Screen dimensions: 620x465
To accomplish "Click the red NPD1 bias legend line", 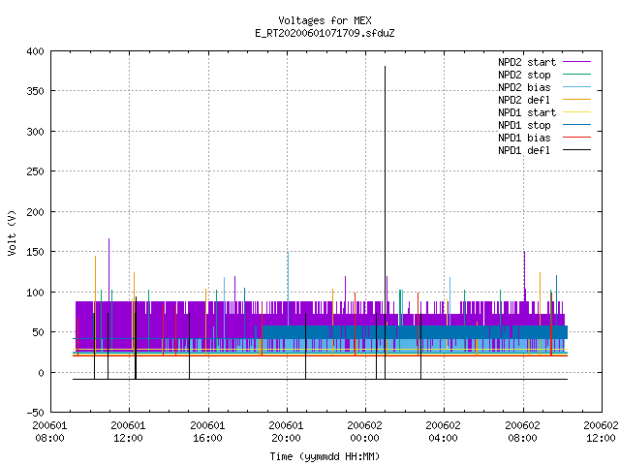I will pos(576,138).
